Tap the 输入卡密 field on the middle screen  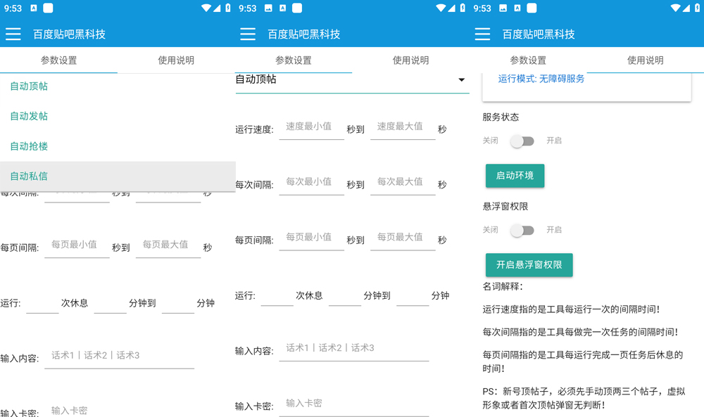(353, 404)
